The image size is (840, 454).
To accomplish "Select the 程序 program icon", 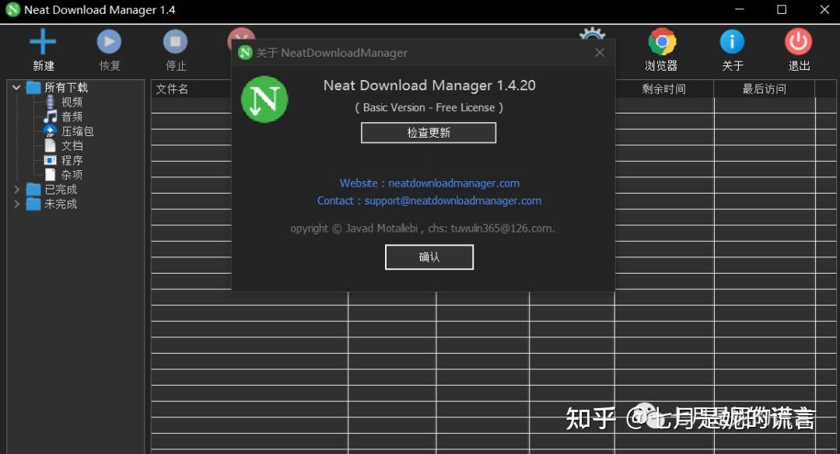I will [x=50, y=160].
